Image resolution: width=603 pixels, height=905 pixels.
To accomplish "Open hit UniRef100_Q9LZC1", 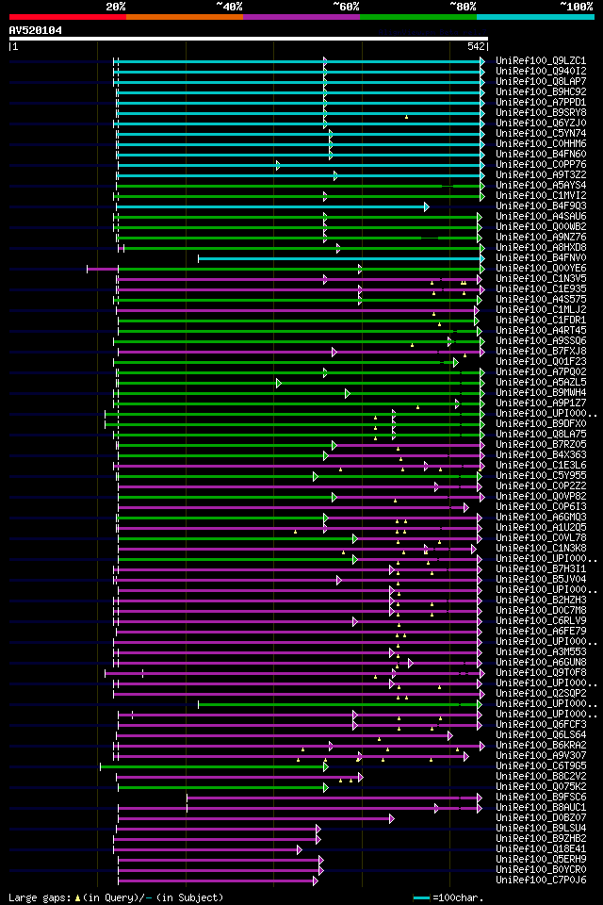I will (541, 60).
